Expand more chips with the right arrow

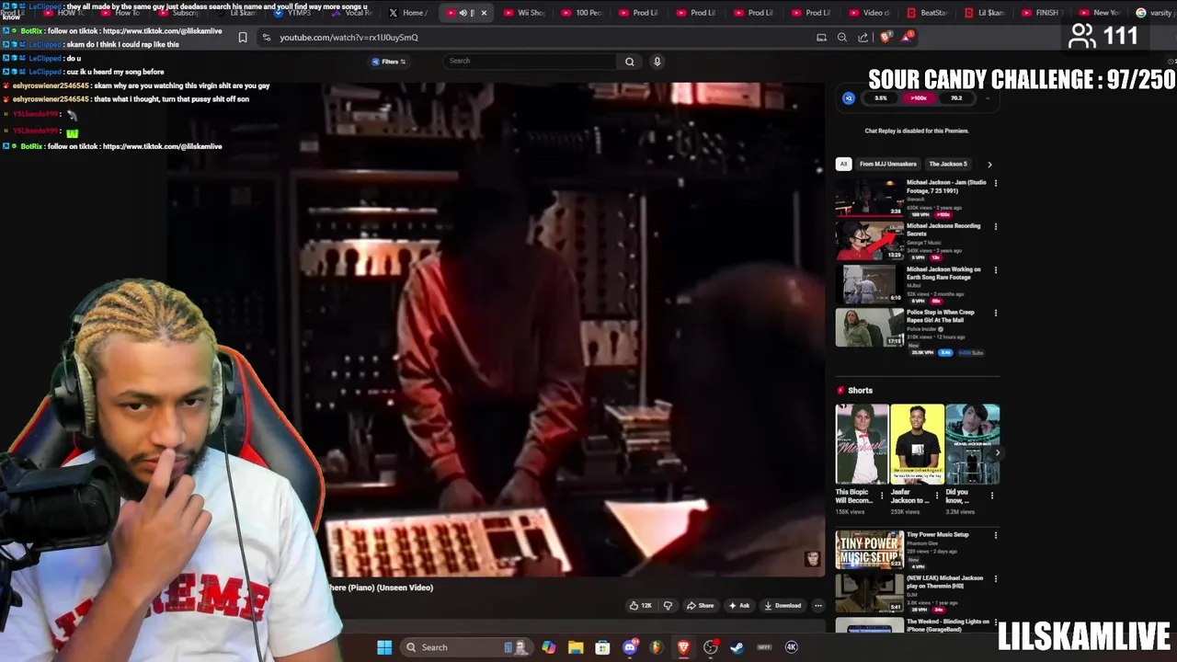click(x=989, y=165)
